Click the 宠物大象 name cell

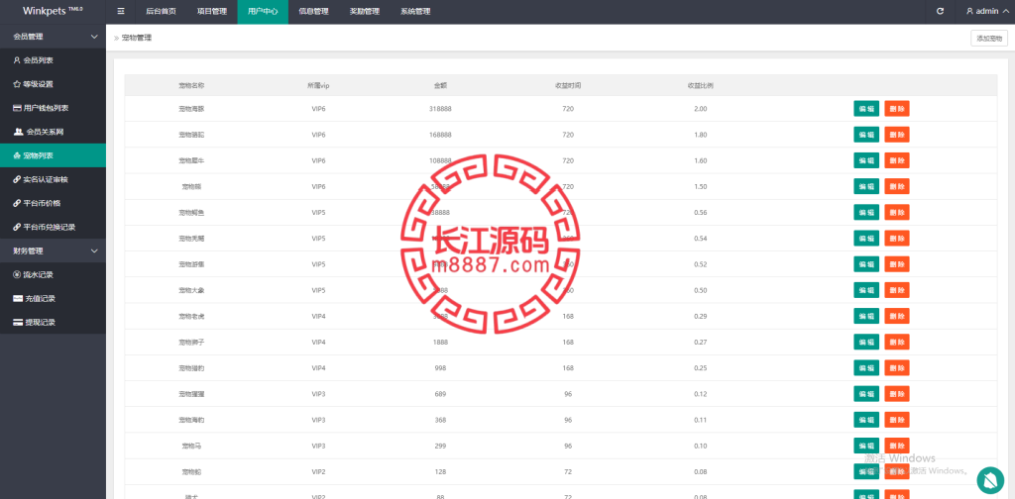click(191, 290)
